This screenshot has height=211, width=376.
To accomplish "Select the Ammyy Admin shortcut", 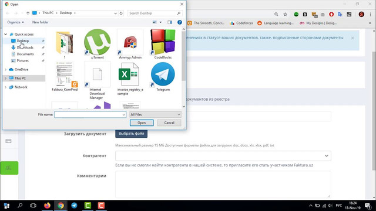I will coord(130,44).
